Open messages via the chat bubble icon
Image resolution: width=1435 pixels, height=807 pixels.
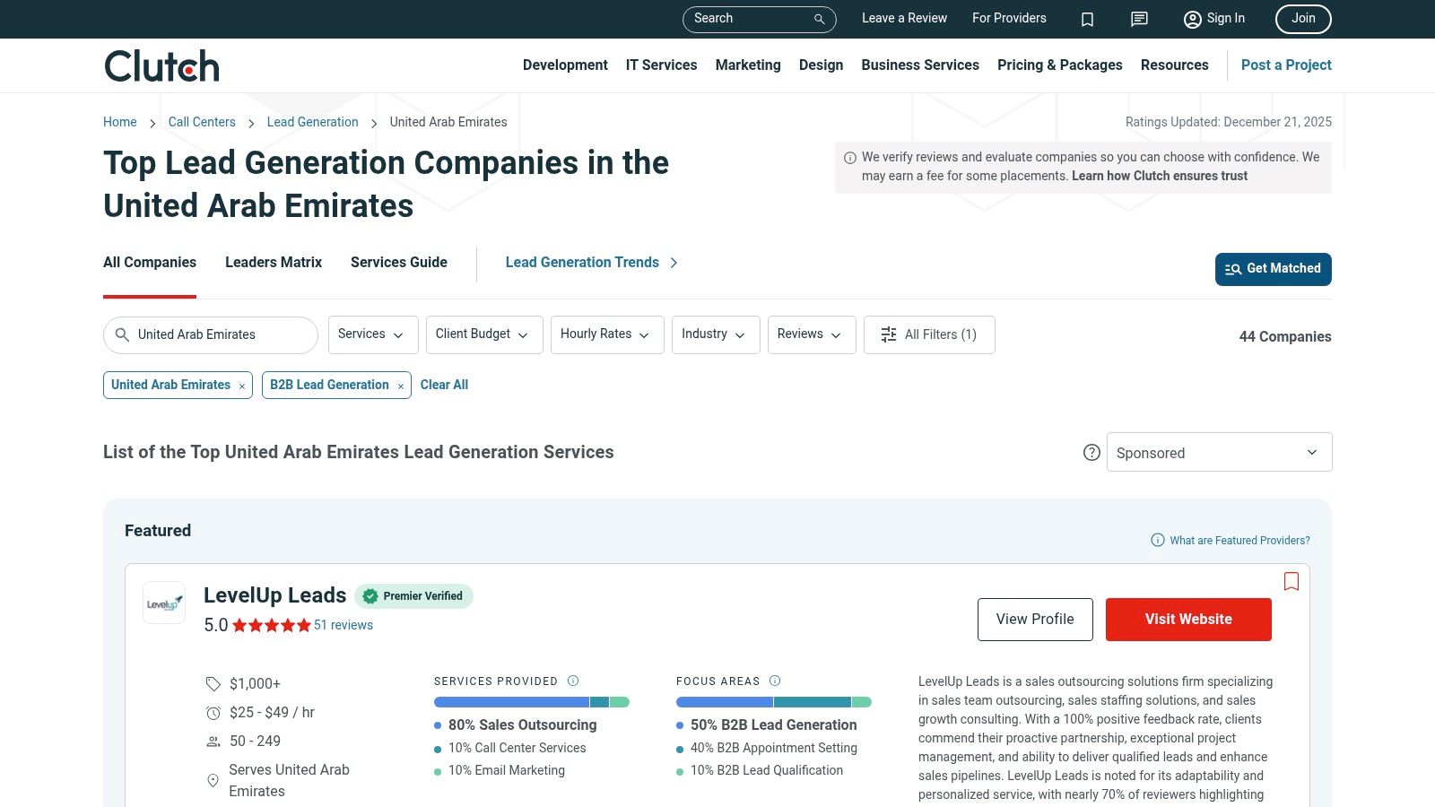1138,19
